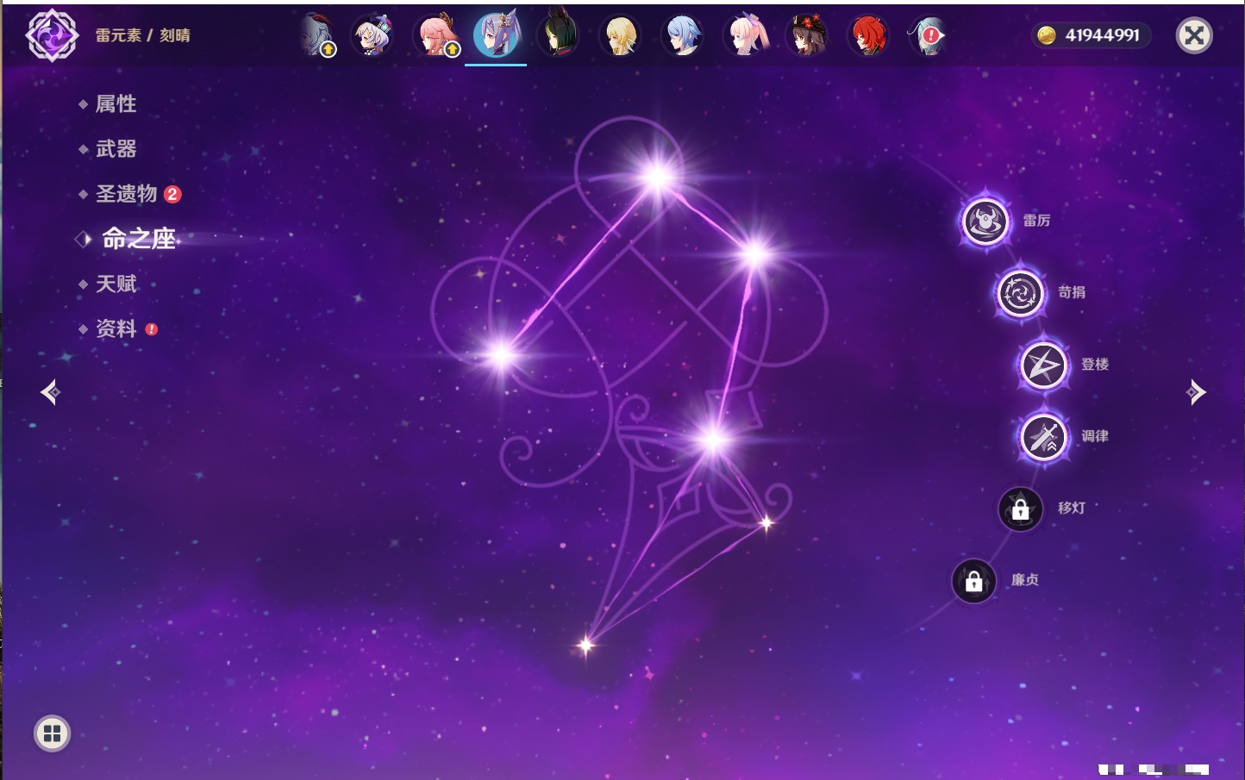
Task: Select the blonde-haired character portrait
Action: [x=620, y=35]
